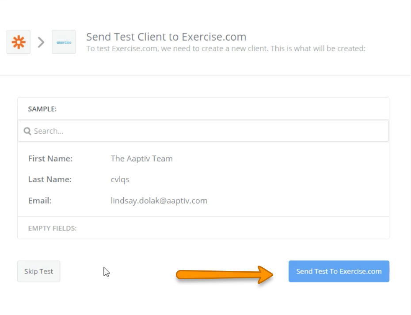Click the orange arrow annotation
Screen dimensions: 411x315
click(225, 274)
